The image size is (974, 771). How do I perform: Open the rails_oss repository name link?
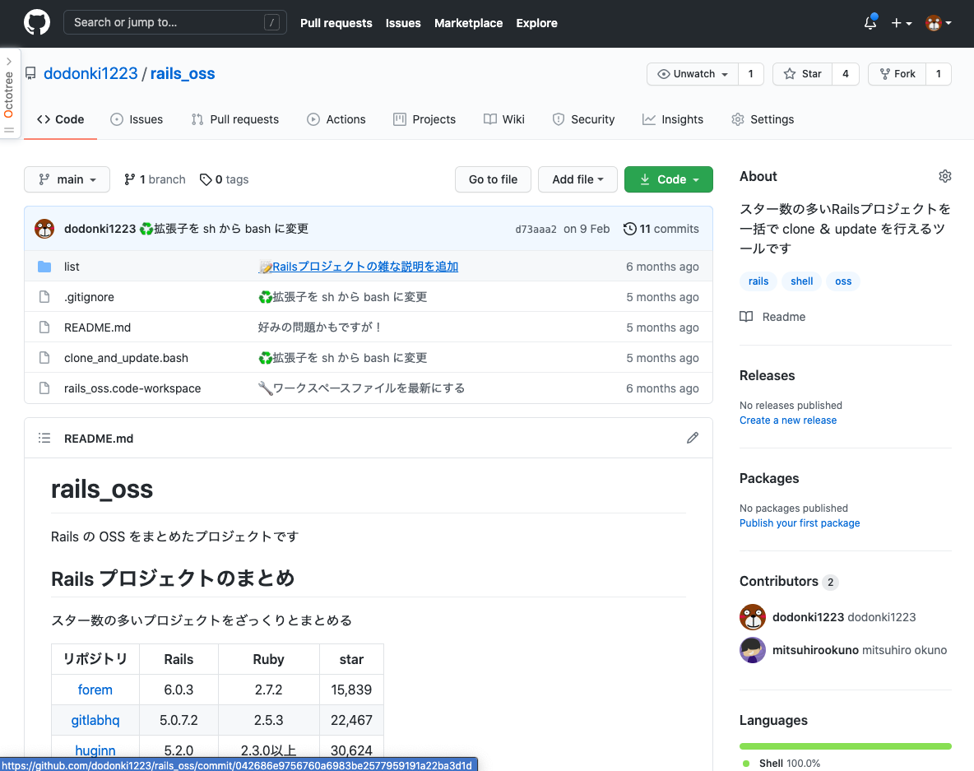pos(183,73)
